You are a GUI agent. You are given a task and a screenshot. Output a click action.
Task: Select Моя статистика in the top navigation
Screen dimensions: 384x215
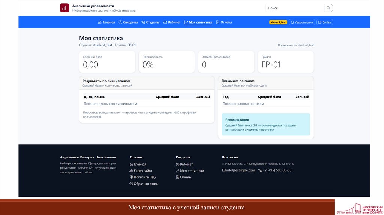click(x=198, y=22)
